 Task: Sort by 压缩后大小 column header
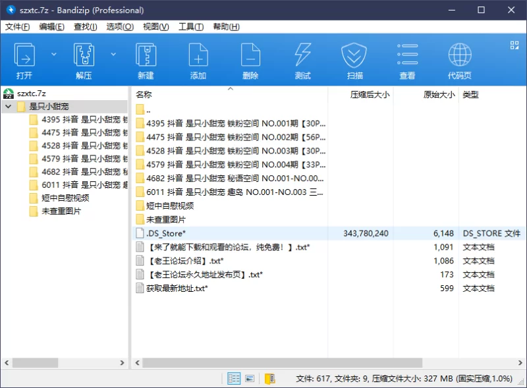360,94
